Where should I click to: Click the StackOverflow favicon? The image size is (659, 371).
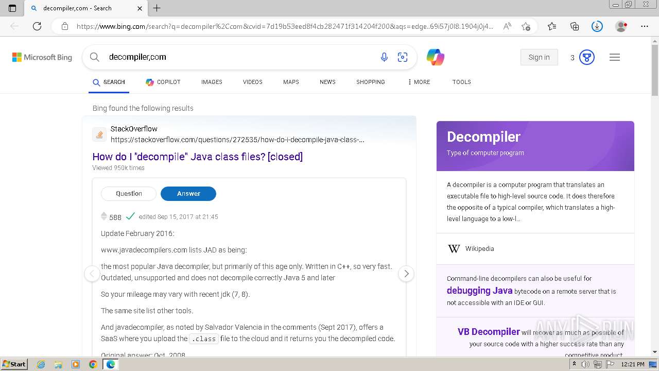pos(99,134)
